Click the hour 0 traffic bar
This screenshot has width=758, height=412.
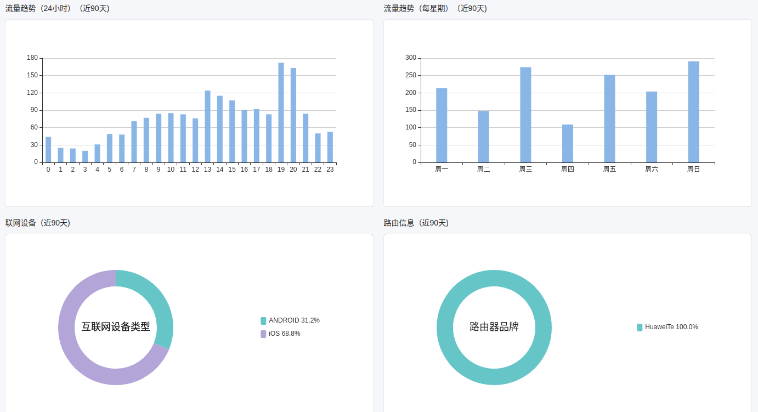[x=48, y=150]
